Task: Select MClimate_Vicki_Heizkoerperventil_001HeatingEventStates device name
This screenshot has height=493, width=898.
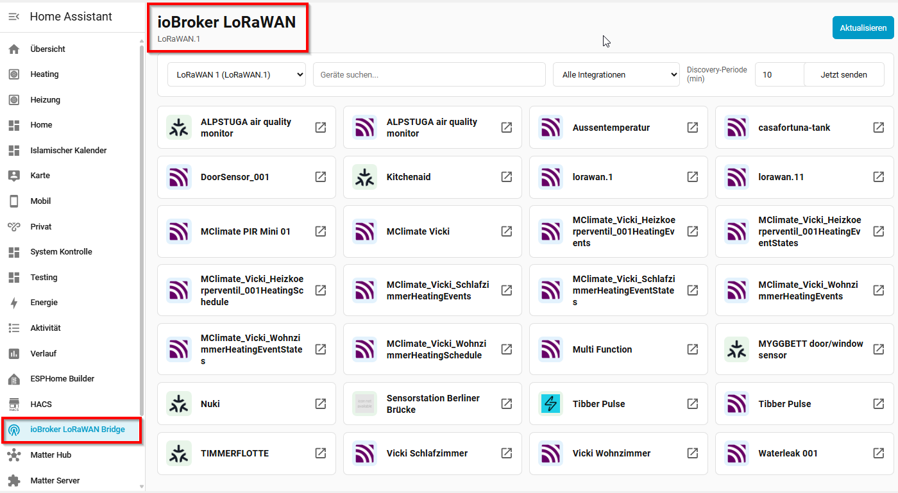Action: pos(810,231)
